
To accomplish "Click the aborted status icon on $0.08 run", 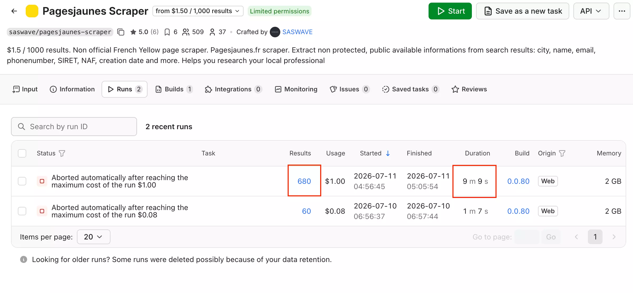I will (42, 211).
